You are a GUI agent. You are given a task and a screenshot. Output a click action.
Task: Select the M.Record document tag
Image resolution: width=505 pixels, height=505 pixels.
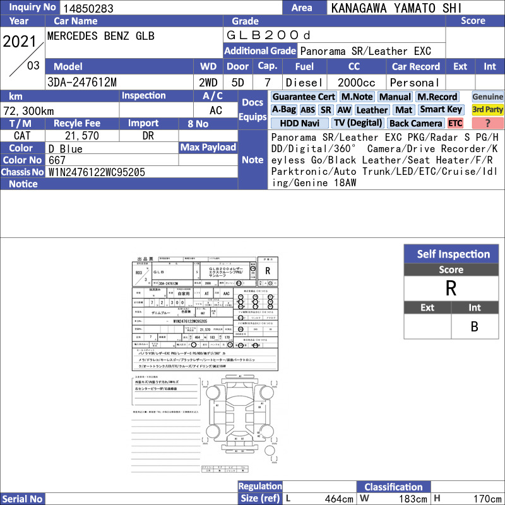point(437,97)
